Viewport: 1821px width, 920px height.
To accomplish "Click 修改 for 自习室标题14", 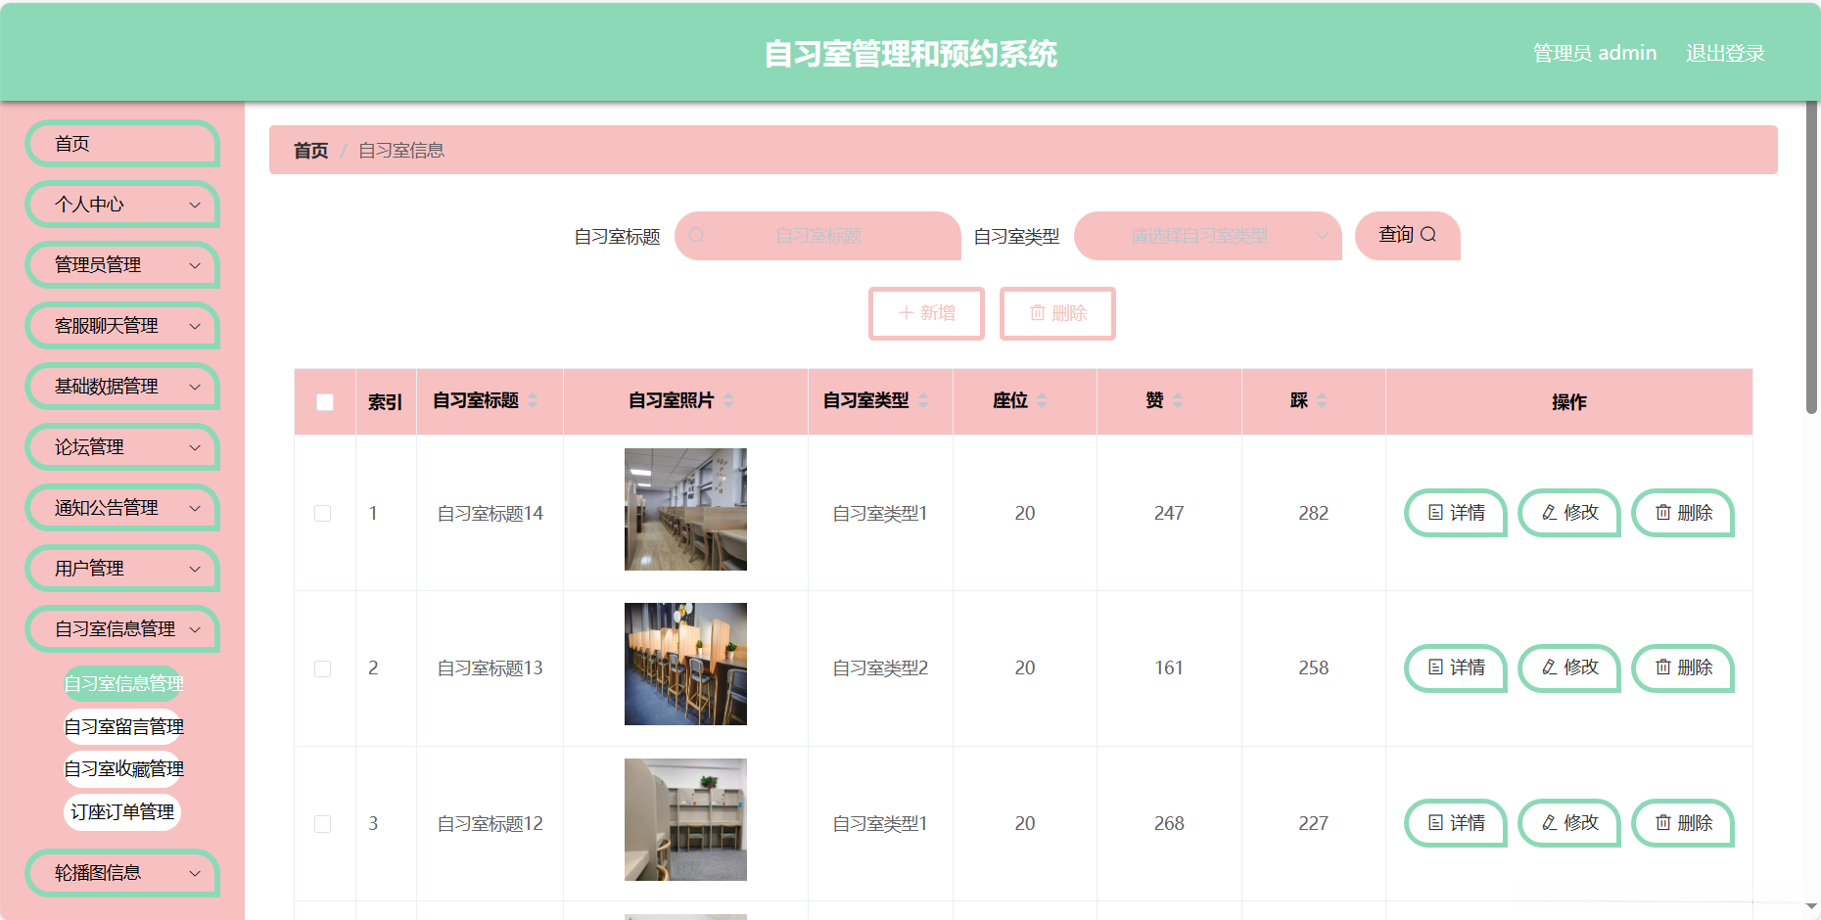I will click(1569, 513).
